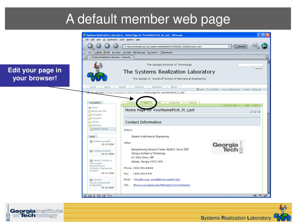Viewport: 298px width, 223px height.
Task: Open the www.srl.gatech.edu/Members/YourUserName link
Action: (x=163, y=185)
